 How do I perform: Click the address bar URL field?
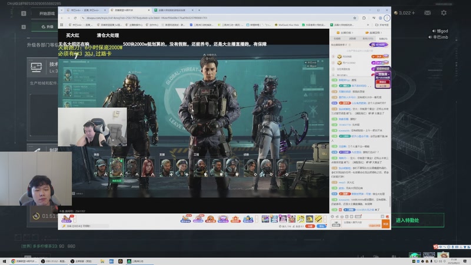[x=218, y=18]
